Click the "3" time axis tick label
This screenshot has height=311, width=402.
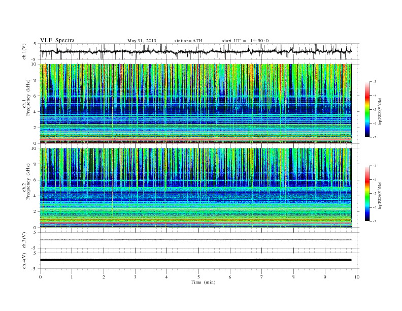coord(135,277)
